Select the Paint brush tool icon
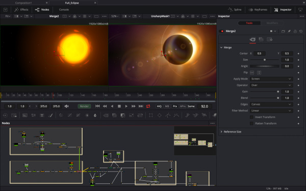 coord(50,116)
